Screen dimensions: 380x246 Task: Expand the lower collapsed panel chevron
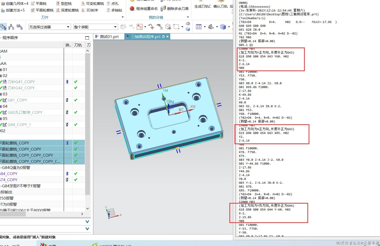(x=87, y=229)
